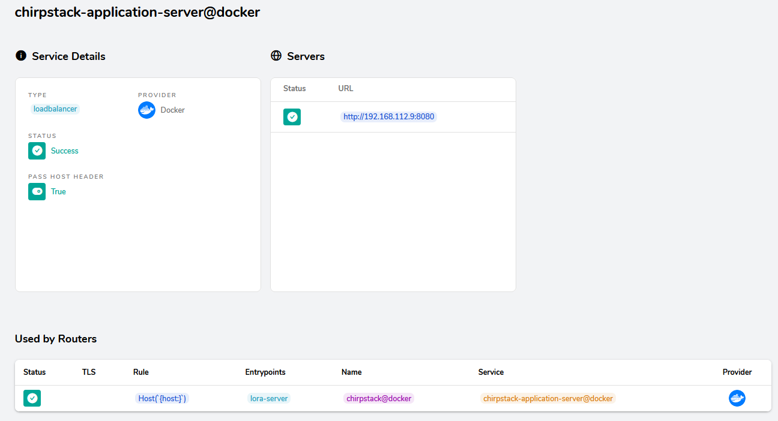Click the Service Details info icon
Viewport: 778px width, 421px height.
click(21, 56)
